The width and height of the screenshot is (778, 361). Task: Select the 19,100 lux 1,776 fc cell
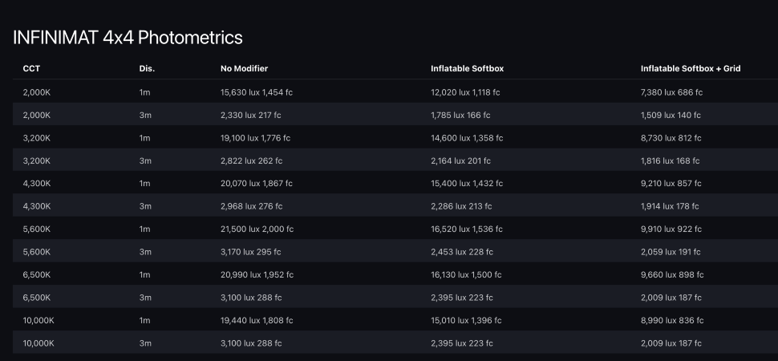257,138
